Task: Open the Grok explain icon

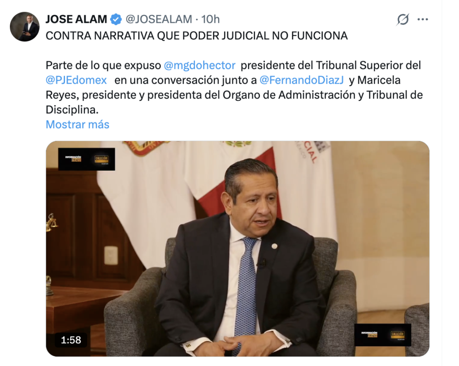Action: (x=403, y=19)
